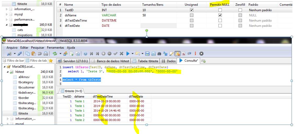
Task: Click the Help question mark icon
Action: pyautogui.click(x=85, y=54)
